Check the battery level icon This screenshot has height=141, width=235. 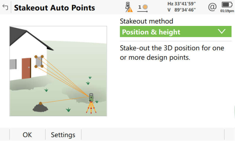(227, 5)
